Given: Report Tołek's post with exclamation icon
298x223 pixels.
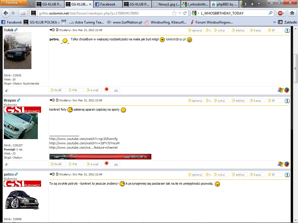Looking at the screenshot, I should pyautogui.click(x=287, y=30).
